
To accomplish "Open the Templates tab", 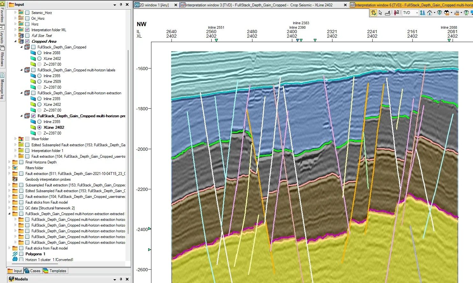I will tap(55, 271).
